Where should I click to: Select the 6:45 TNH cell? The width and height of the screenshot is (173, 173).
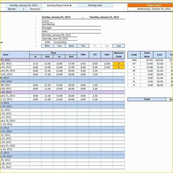point(83,64)
